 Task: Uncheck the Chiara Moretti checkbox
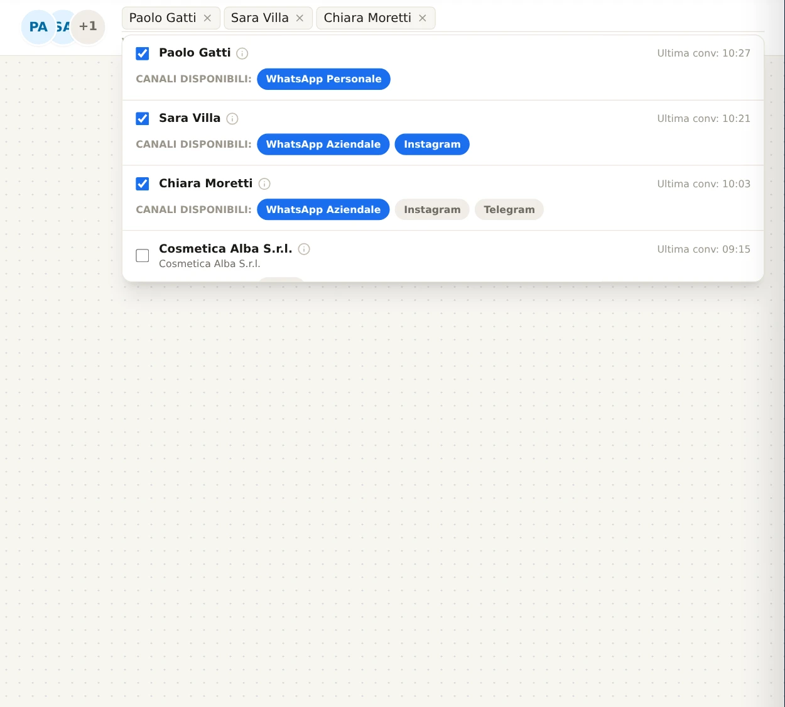pyautogui.click(x=143, y=184)
